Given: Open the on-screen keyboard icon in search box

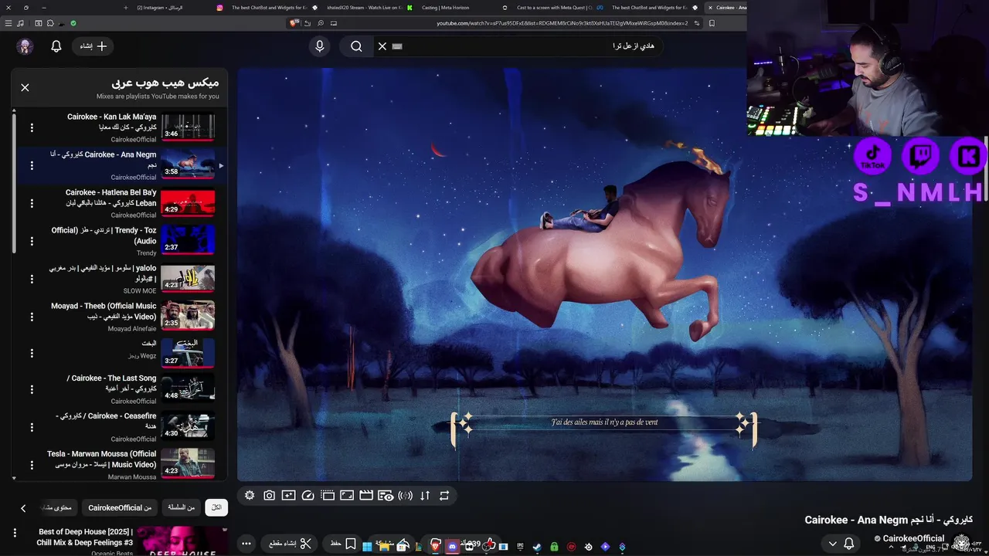Looking at the screenshot, I should [x=398, y=46].
